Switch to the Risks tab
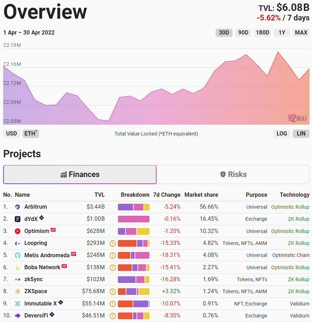The image size is (312, 322). click(x=233, y=175)
